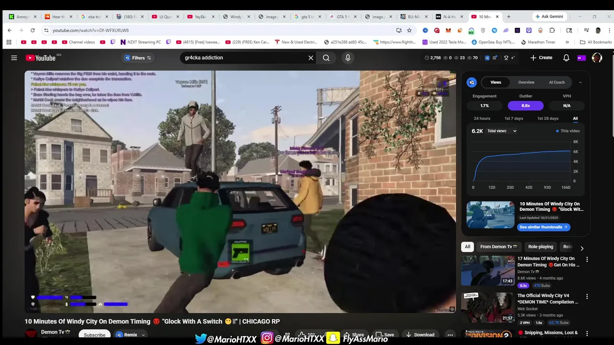Open Chrome media controls icon
Screen dimensions: 614x345
point(586,30)
